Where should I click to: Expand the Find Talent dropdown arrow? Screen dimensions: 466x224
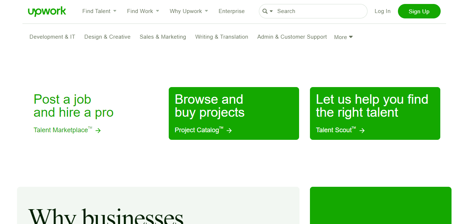pos(115,11)
